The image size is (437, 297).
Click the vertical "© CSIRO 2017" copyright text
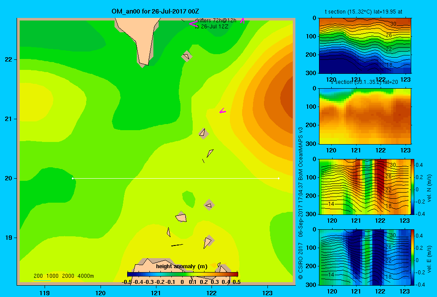tap(301, 261)
